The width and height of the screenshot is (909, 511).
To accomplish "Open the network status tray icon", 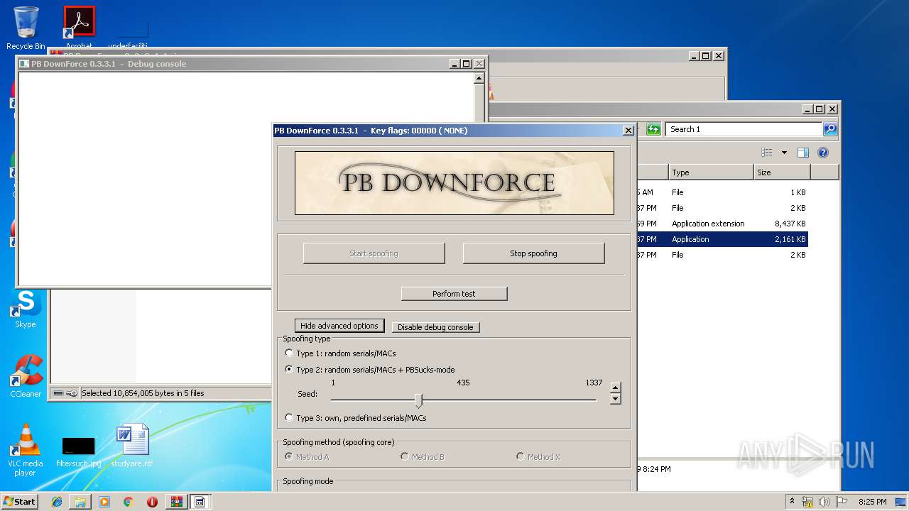I will (x=807, y=502).
